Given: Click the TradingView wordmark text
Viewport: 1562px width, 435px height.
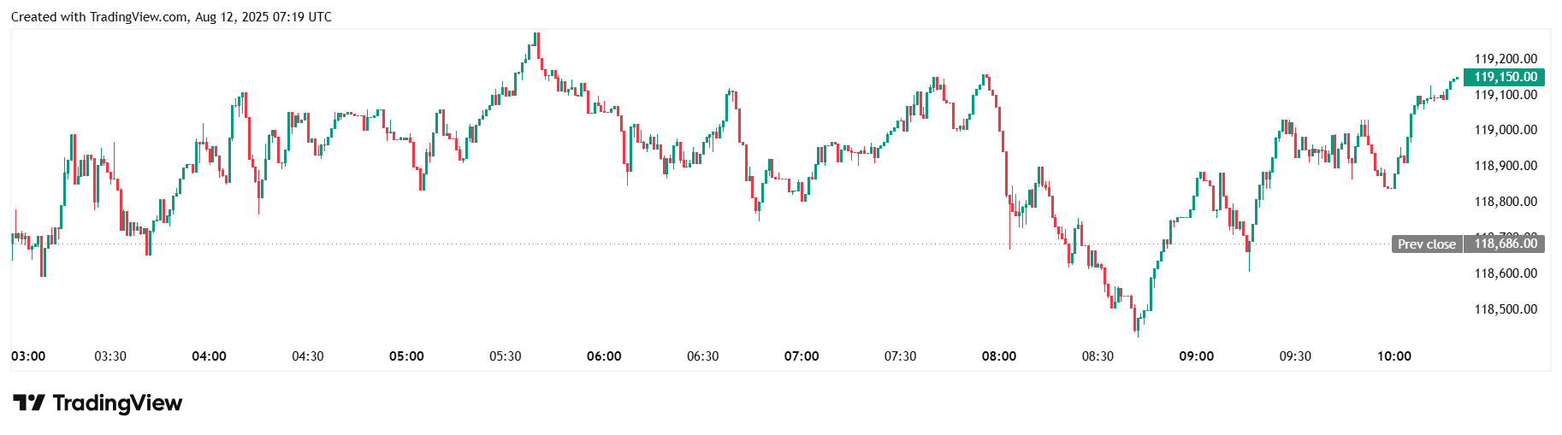Looking at the screenshot, I should [117, 403].
